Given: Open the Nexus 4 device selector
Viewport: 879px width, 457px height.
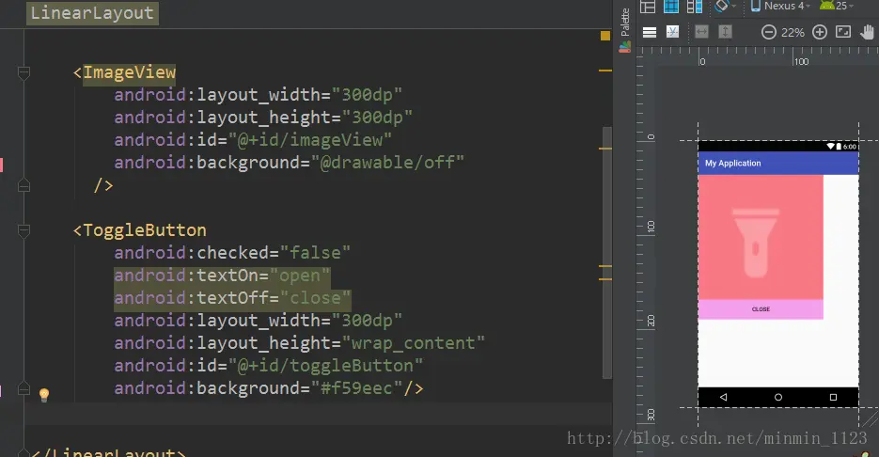Looking at the screenshot, I should click(780, 7).
